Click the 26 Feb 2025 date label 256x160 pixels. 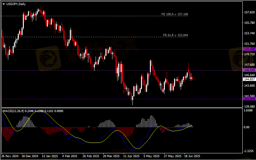coord(91,156)
